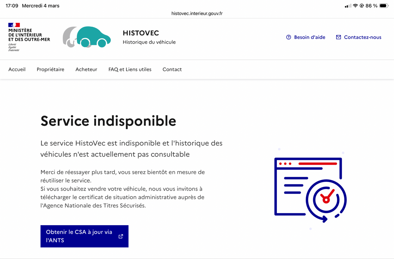Tap the histovec.interieur.gouv.fr address bar

197,13
